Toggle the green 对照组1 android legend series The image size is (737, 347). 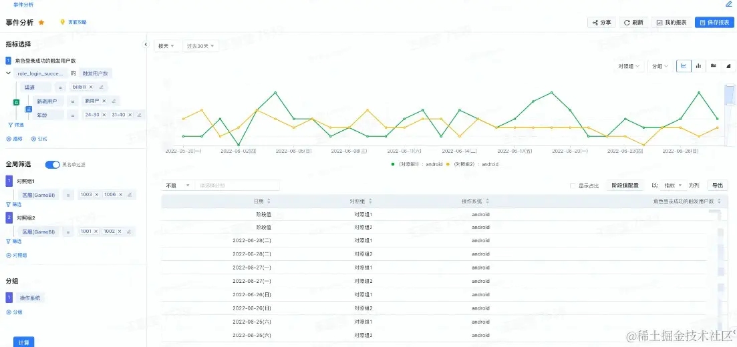click(x=417, y=164)
